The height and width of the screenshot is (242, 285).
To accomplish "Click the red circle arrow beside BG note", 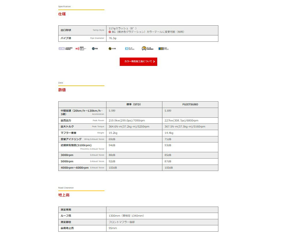I will click(110, 32).
